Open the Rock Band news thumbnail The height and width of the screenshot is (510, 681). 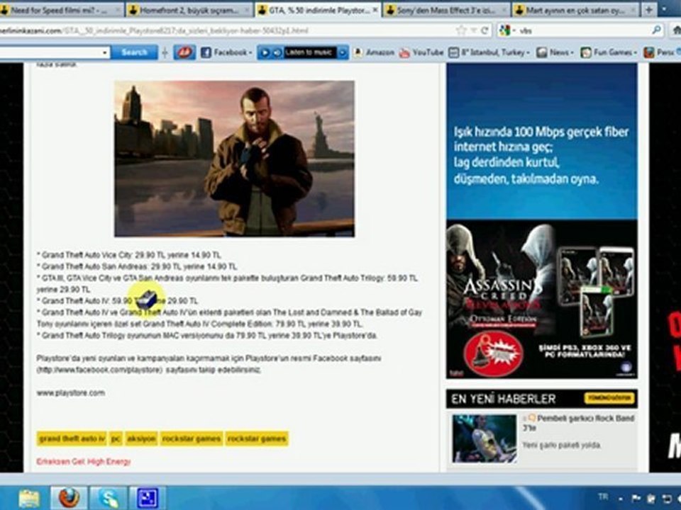(485, 438)
